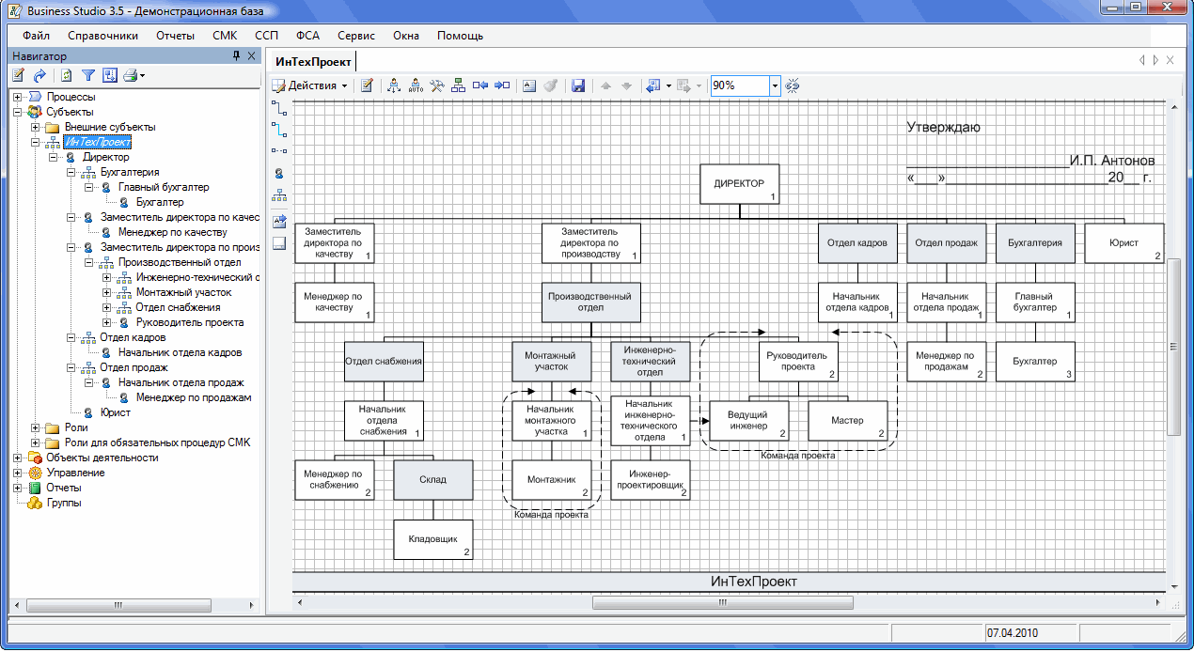Select the Кладовщик position box
Image resolution: width=1194 pixels, height=652 pixels.
(432, 539)
